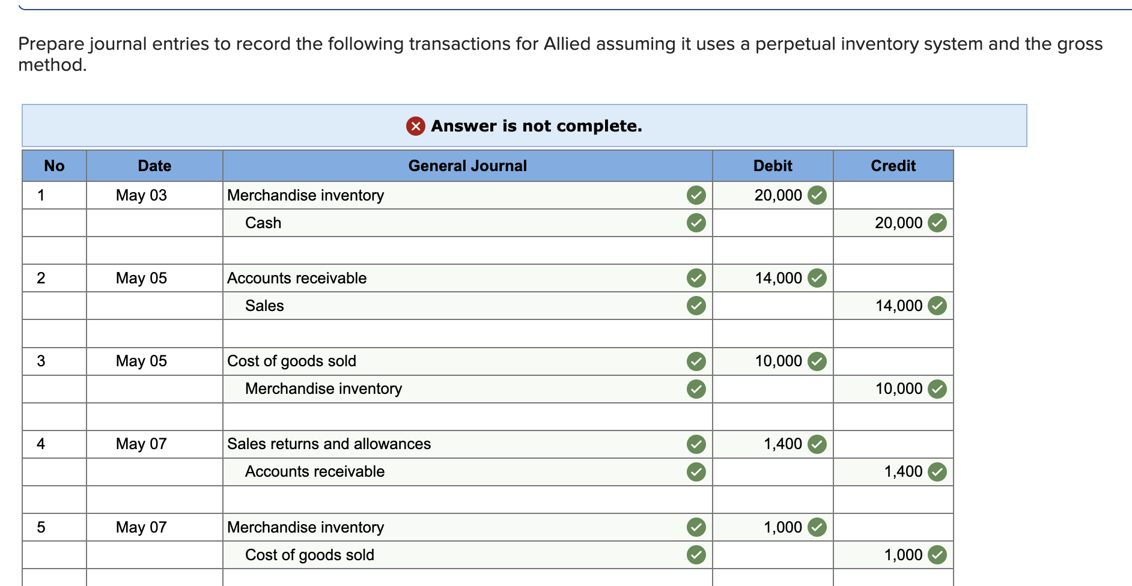The width and height of the screenshot is (1132, 586).
Task: Click the Date header column
Action: point(153,166)
